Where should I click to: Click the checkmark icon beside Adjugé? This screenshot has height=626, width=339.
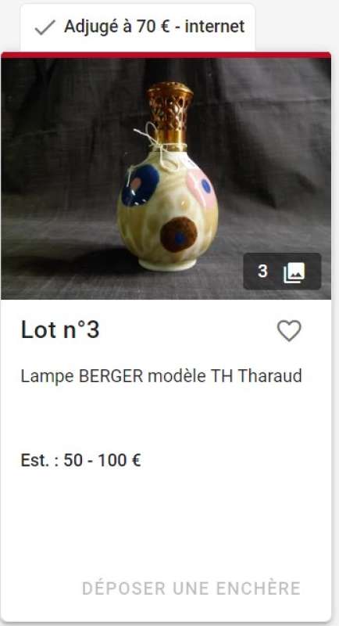tap(45, 27)
